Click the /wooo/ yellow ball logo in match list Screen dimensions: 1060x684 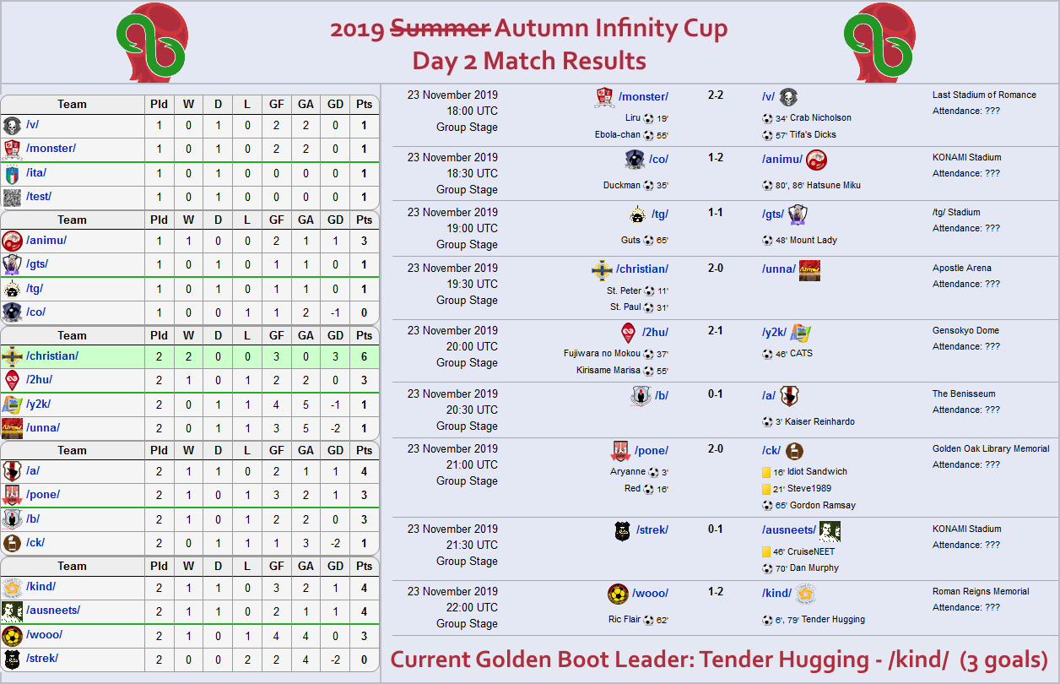(618, 594)
